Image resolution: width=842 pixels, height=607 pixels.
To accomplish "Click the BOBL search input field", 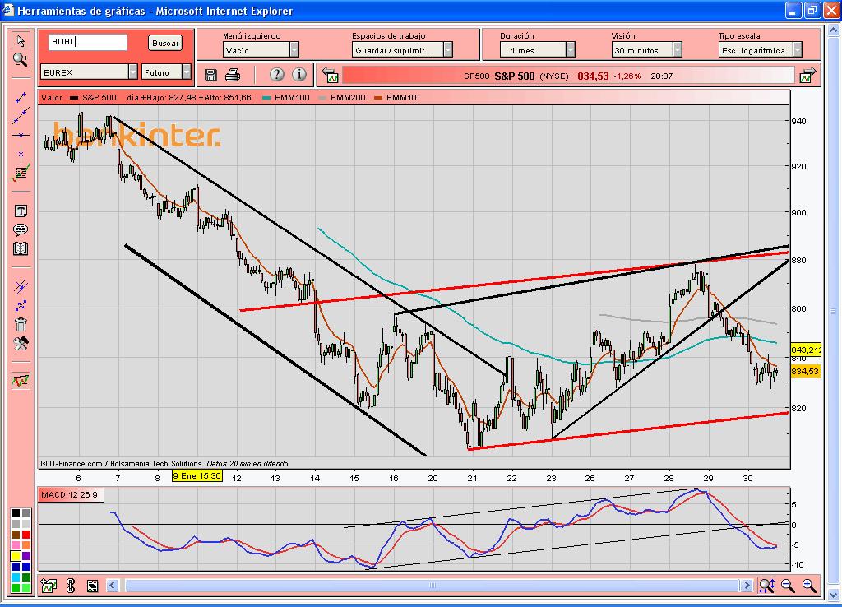I will point(88,42).
